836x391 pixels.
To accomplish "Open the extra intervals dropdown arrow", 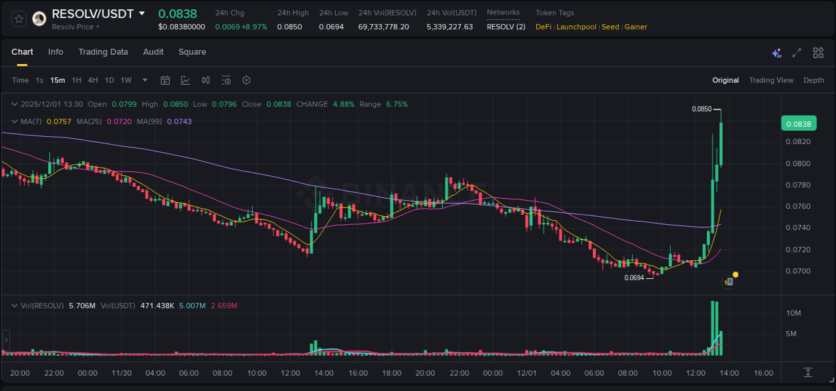I will [x=144, y=80].
